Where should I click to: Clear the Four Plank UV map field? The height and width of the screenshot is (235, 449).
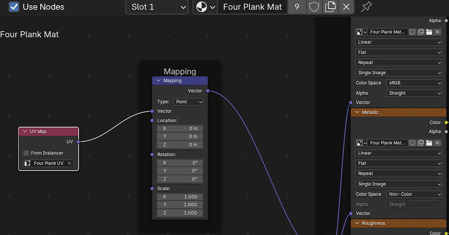coord(69,163)
